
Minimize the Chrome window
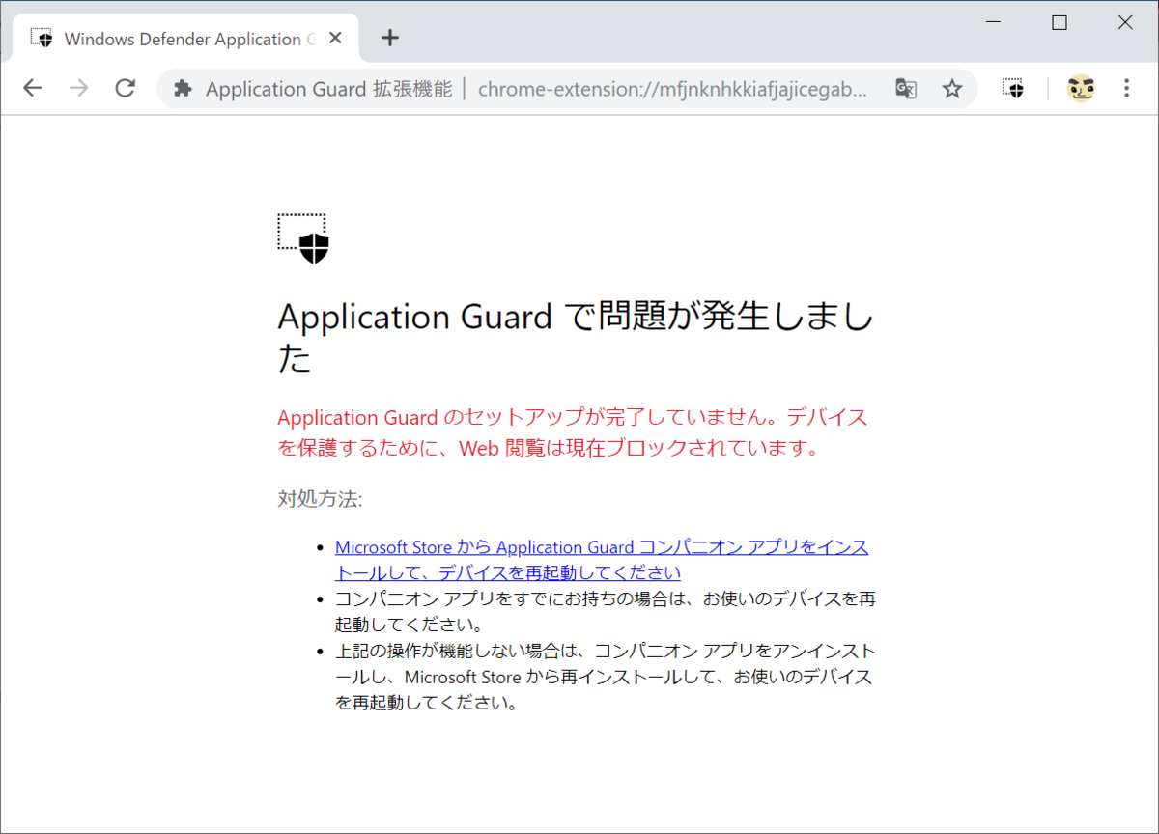pyautogui.click(x=994, y=22)
